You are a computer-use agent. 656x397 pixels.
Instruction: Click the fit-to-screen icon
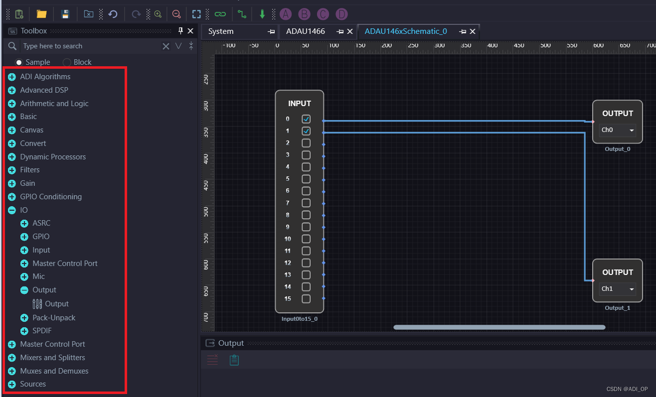[196, 14]
